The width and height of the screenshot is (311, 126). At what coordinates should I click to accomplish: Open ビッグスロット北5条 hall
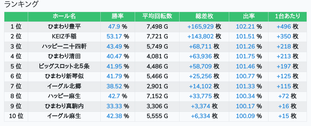point(64,67)
